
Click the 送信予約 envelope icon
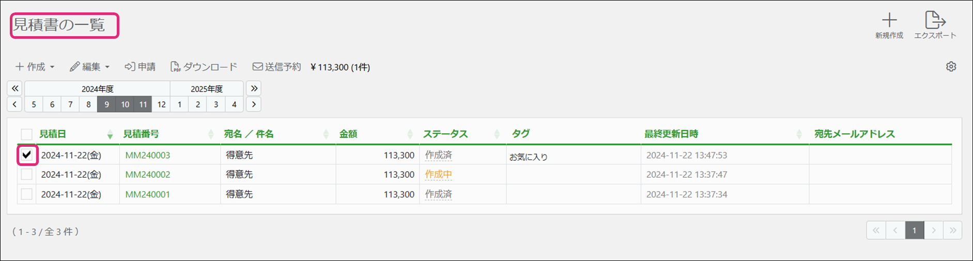[x=257, y=67]
